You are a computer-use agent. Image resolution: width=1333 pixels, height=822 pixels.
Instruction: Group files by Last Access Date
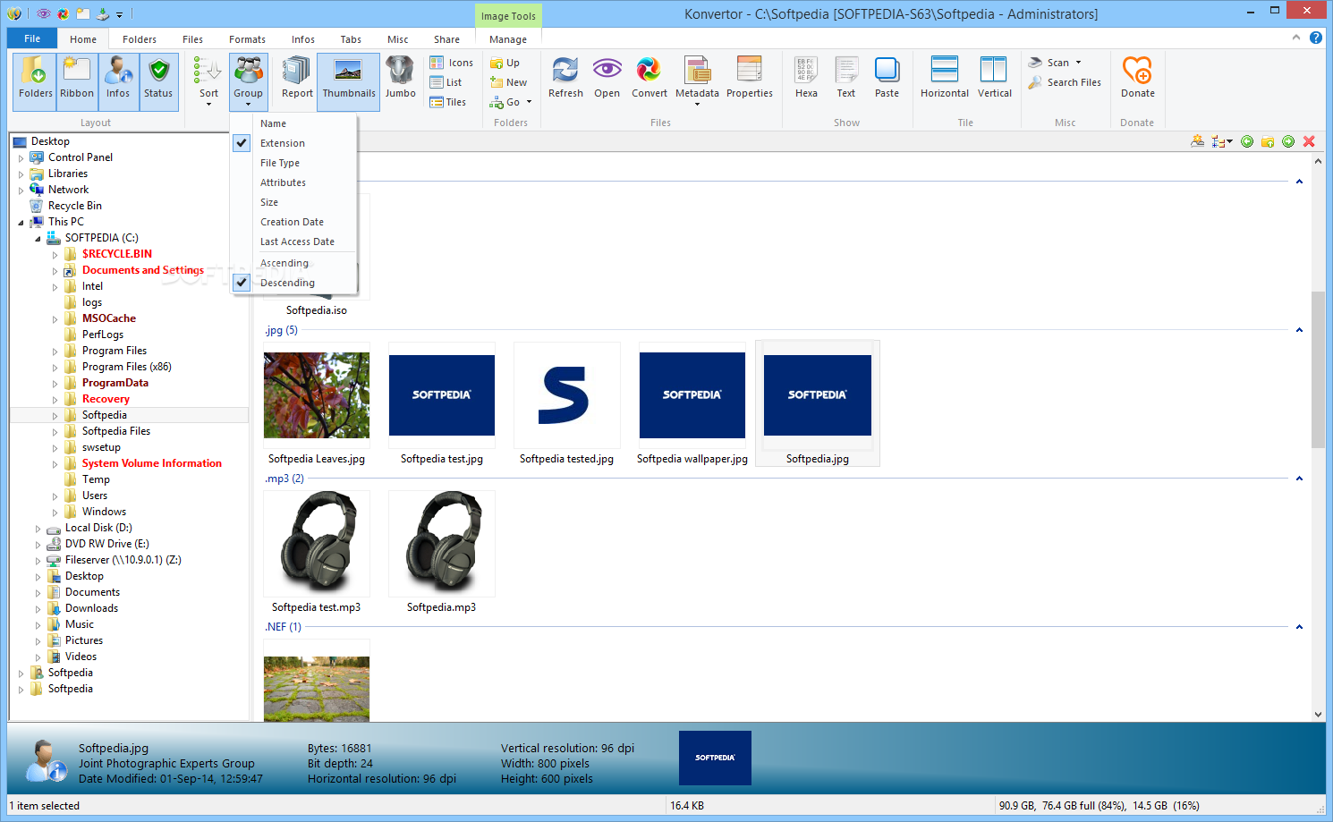(294, 242)
